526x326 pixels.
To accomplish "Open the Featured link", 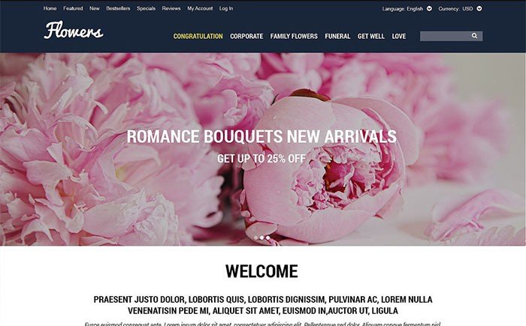I will [73, 8].
